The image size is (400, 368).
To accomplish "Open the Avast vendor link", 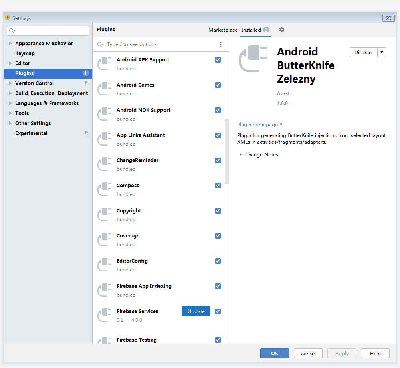I will coord(283,93).
